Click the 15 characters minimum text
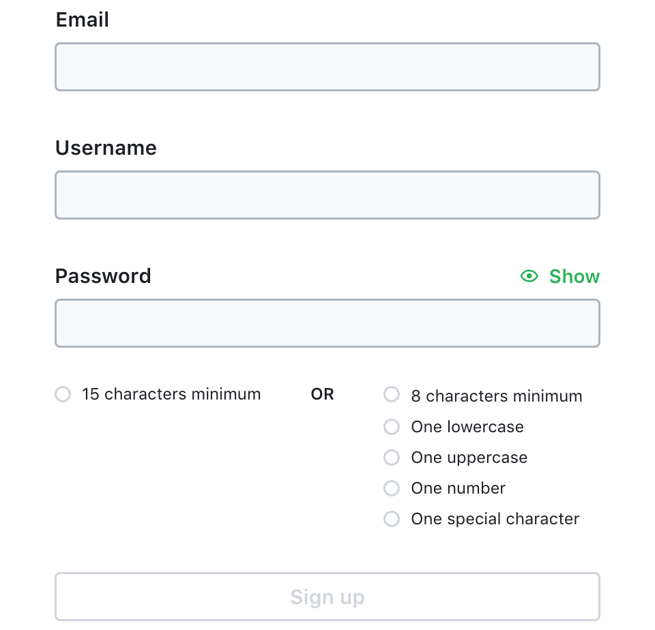655x630 pixels. tap(171, 394)
